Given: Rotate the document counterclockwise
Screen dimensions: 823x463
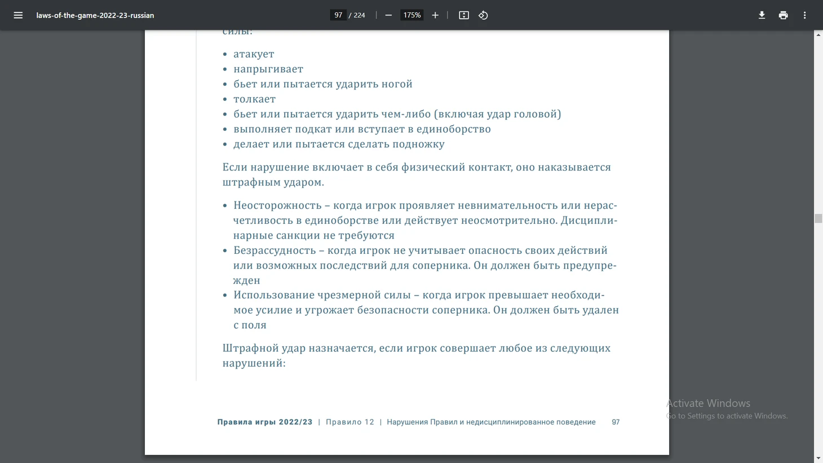Looking at the screenshot, I should coord(483,15).
